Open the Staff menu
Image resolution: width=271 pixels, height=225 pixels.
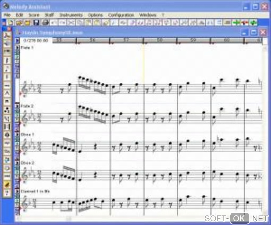(x=49, y=15)
